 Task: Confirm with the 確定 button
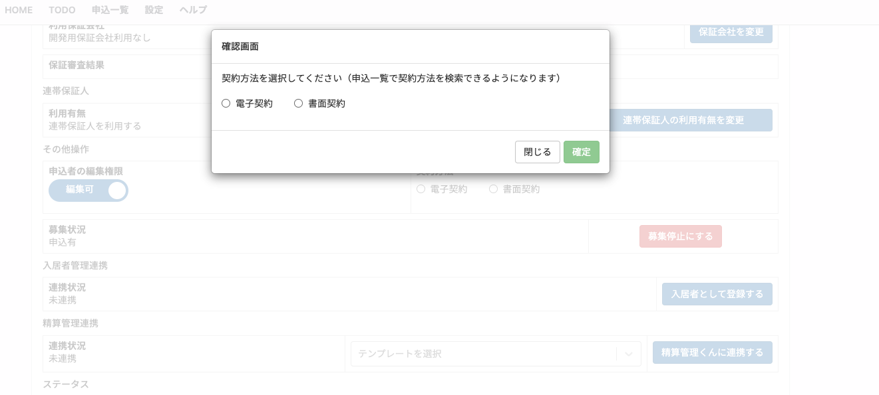pyautogui.click(x=582, y=152)
